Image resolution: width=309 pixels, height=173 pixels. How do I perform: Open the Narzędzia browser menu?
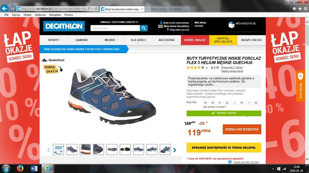coord(55,15)
